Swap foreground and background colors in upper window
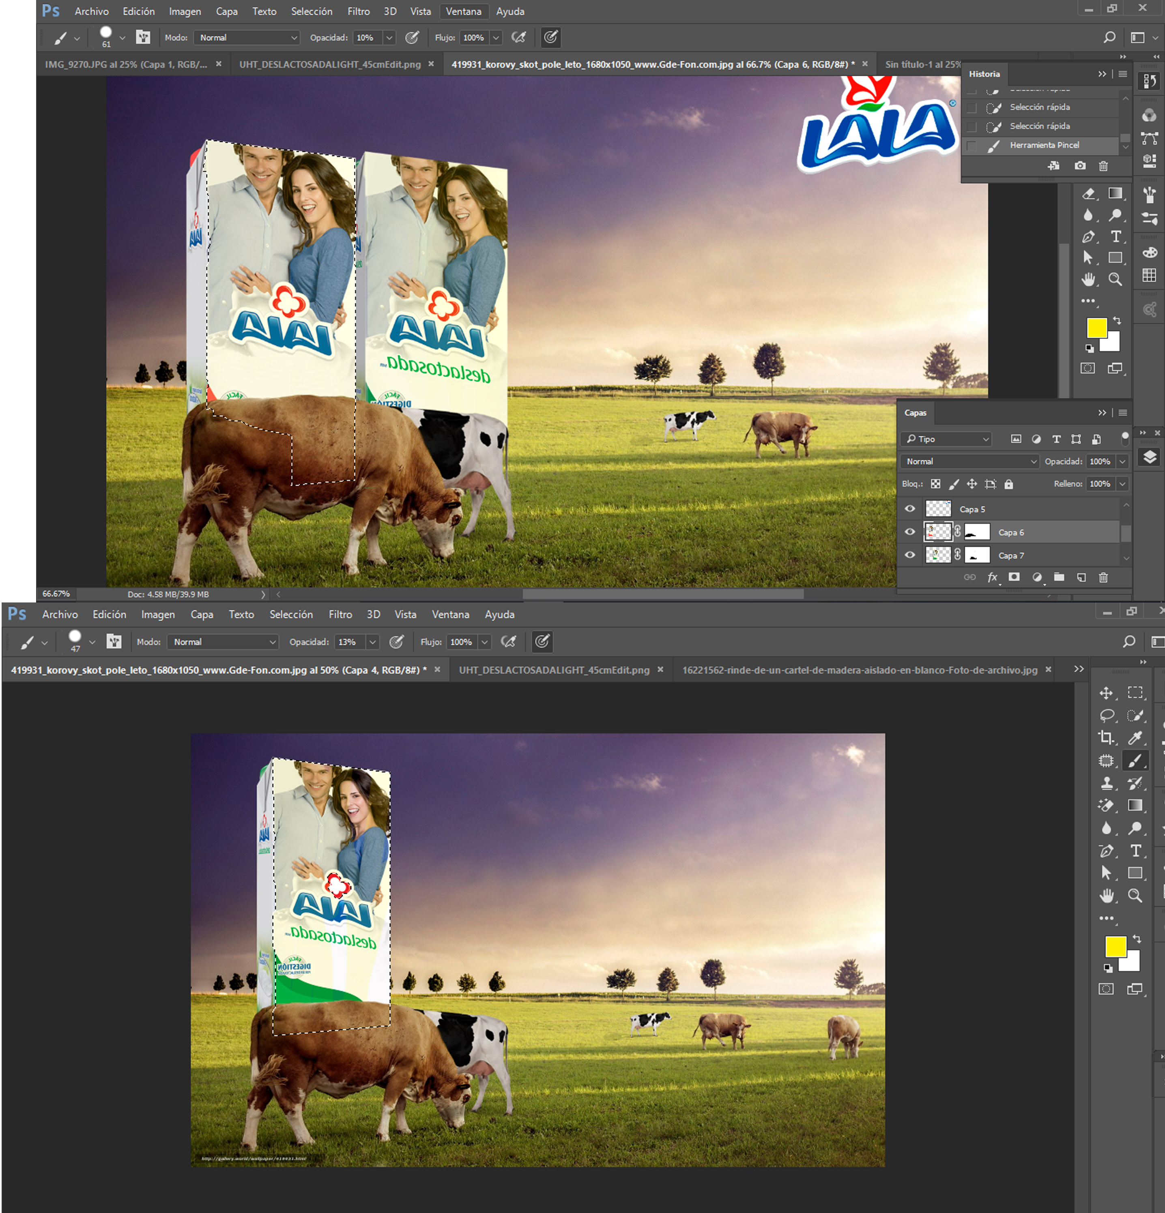Image resolution: width=1165 pixels, height=1213 pixels. pyautogui.click(x=1117, y=321)
